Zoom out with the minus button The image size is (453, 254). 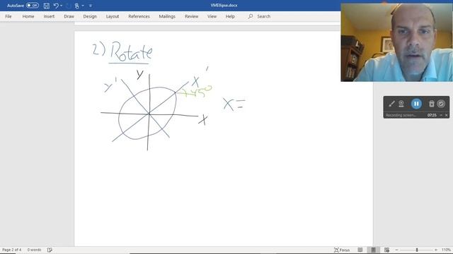(396, 250)
